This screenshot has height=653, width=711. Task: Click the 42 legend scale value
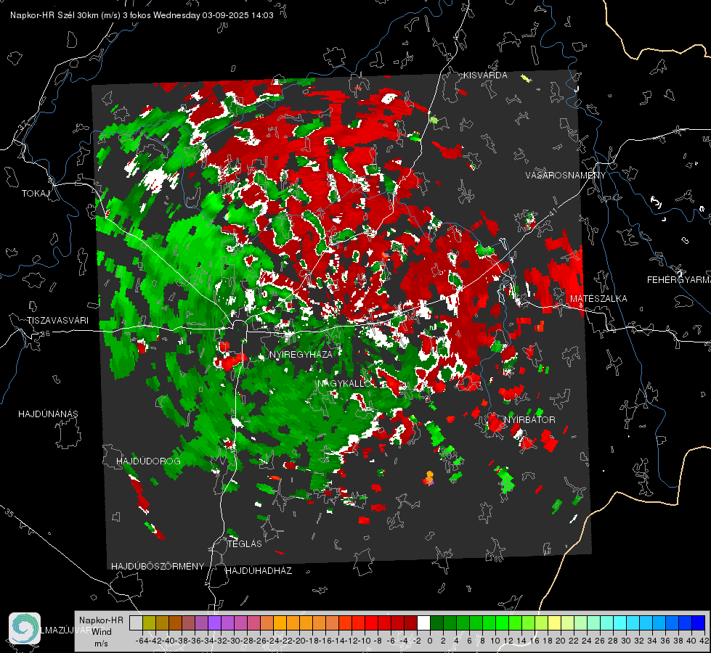tap(704, 641)
